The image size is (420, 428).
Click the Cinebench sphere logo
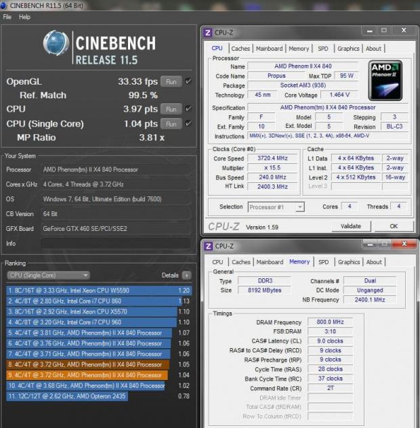[x=56, y=43]
